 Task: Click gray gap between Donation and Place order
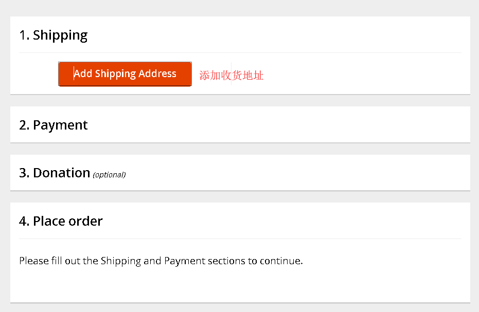240,196
